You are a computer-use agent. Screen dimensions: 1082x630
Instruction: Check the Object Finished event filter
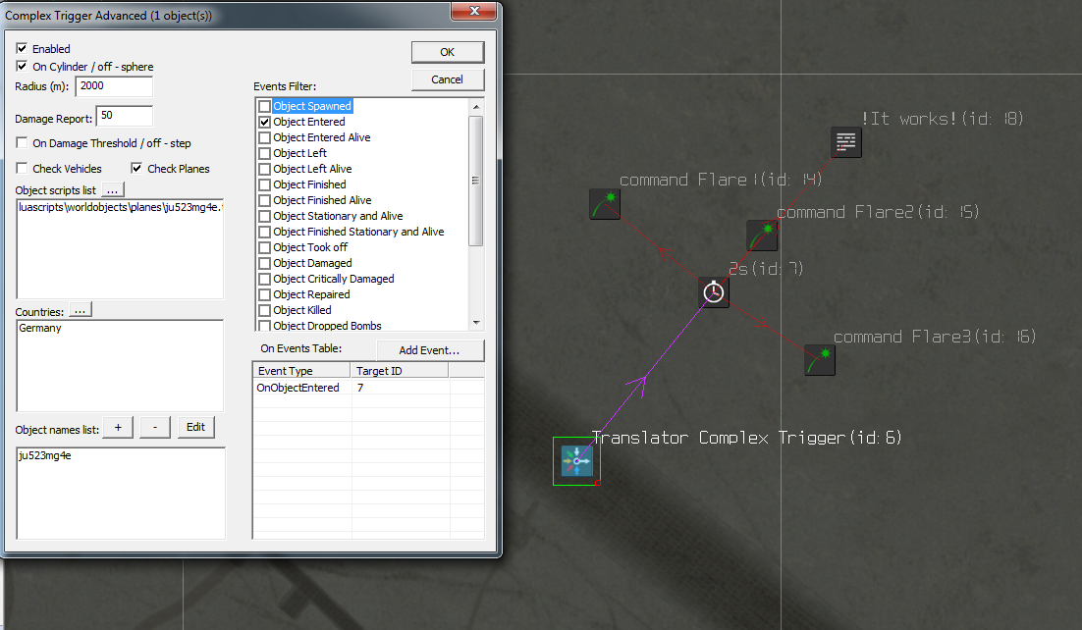click(264, 184)
